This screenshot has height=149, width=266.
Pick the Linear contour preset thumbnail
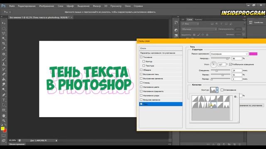pos(195,99)
